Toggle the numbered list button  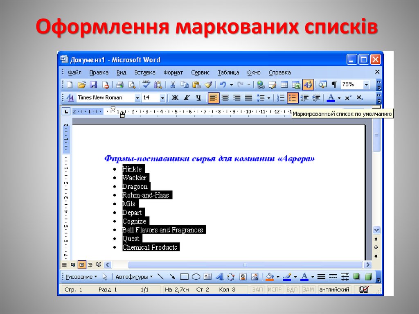281,98
